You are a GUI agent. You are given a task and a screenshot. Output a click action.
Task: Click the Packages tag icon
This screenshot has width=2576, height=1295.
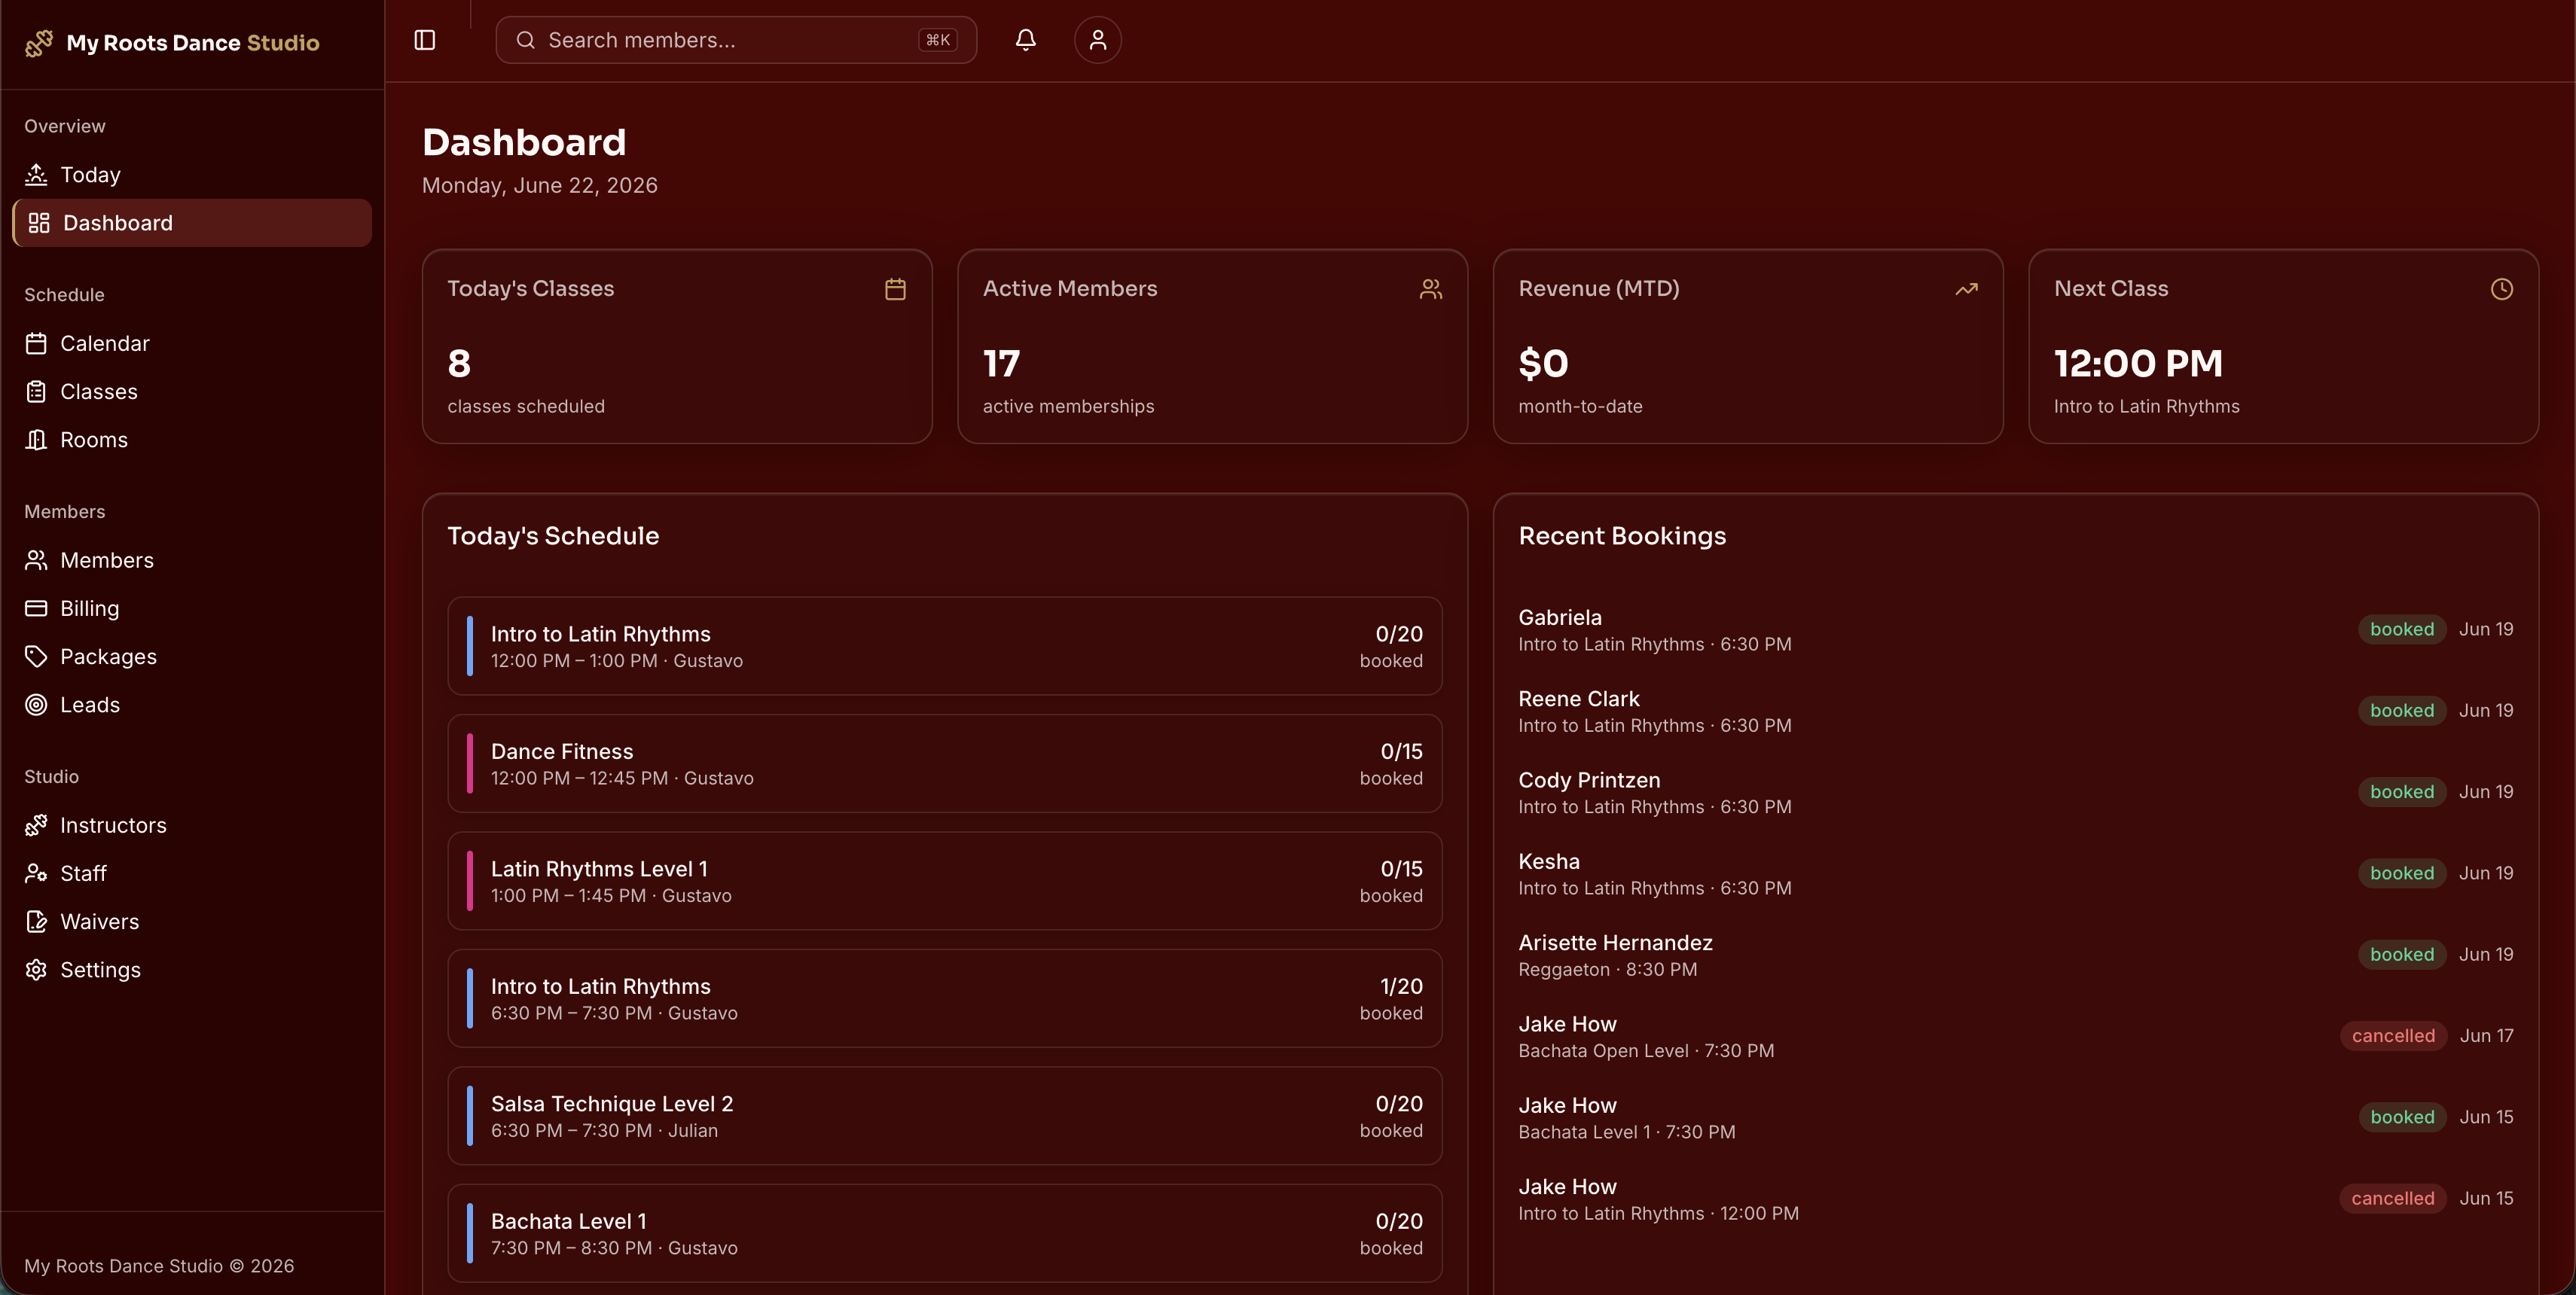coord(36,657)
